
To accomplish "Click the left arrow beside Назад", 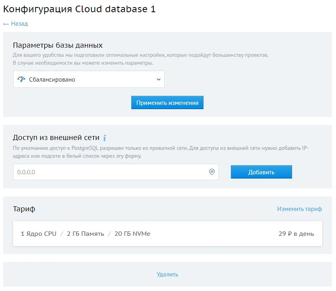I will click(6, 24).
